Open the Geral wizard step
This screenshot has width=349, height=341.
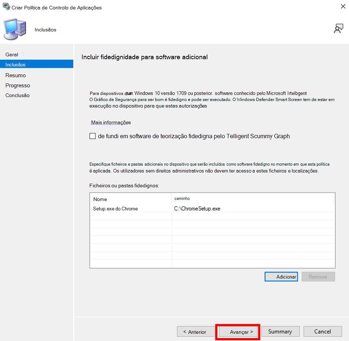12,54
